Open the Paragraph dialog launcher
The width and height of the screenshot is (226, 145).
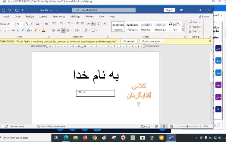107,37
